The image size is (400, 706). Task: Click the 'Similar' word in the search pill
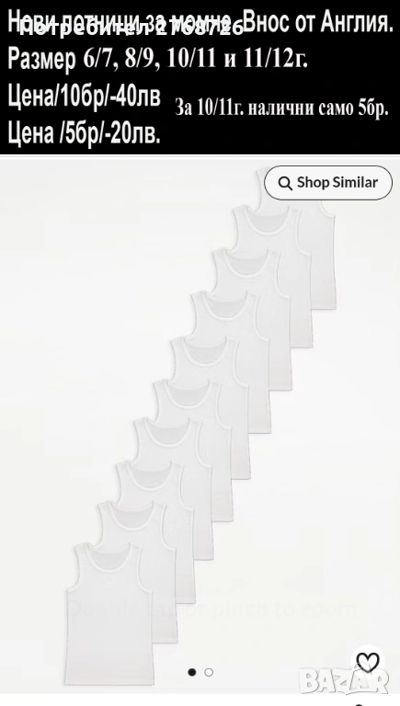pos(356,182)
